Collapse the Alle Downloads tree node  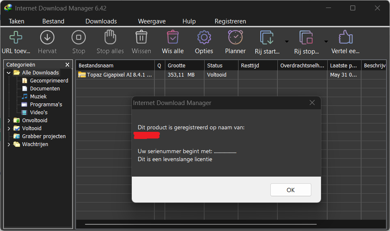(x=9, y=73)
